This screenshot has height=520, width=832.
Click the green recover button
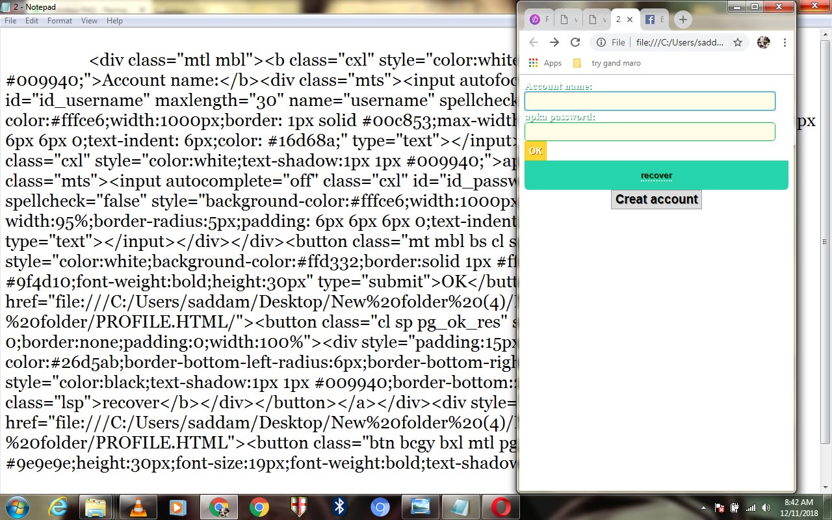pos(656,175)
